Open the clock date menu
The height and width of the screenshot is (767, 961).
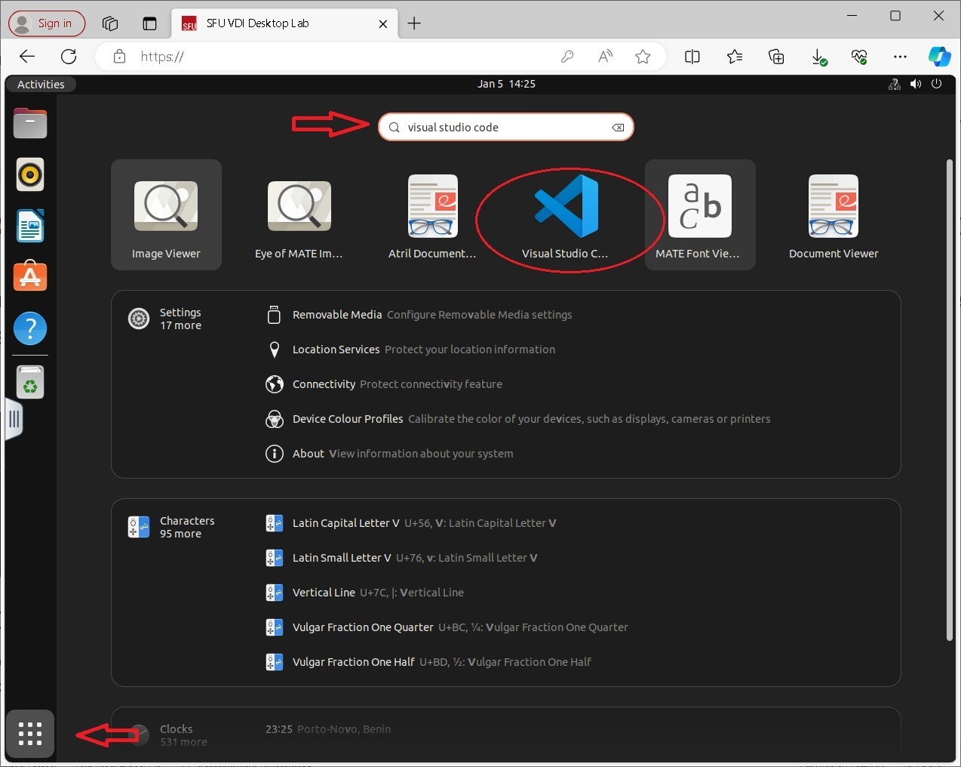pos(506,85)
